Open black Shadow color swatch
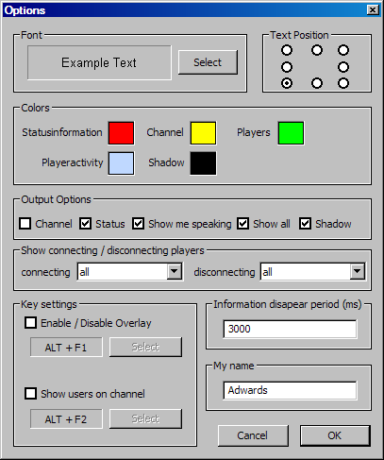This screenshot has height=460, width=384. (x=203, y=163)
